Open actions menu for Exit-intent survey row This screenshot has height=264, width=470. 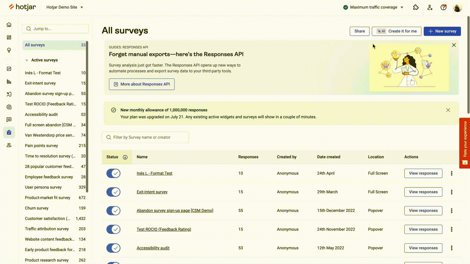pyautogui.click(x=452, y=192)
